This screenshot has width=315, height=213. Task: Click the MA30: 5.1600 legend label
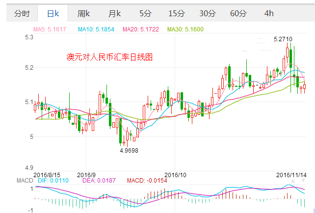click(185, 29)
